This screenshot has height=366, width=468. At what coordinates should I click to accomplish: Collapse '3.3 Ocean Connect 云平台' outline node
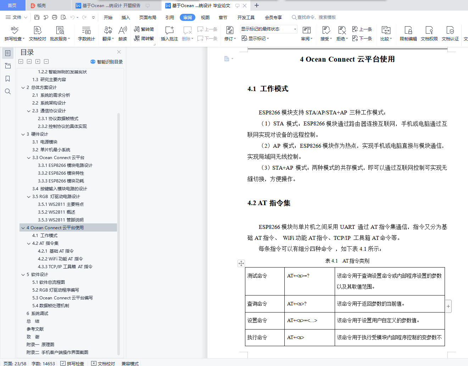(29, 158)
